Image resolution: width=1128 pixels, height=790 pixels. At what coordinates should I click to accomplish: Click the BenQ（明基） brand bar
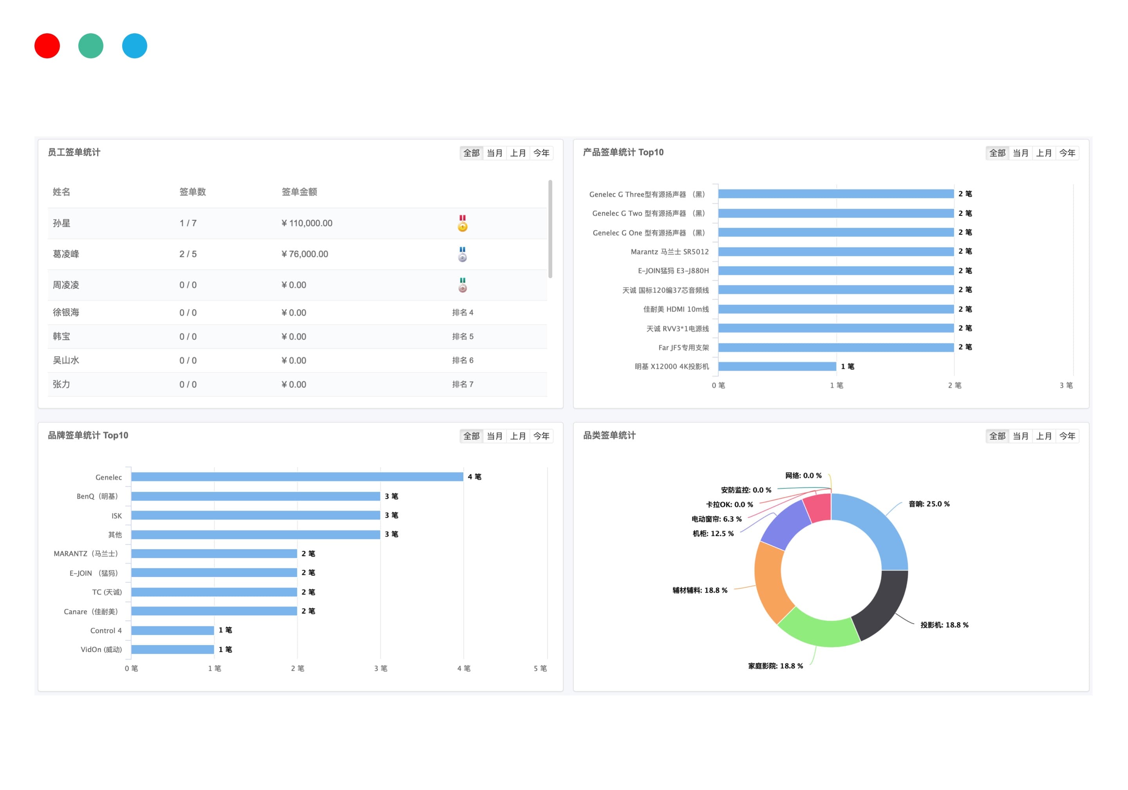coord(255,496)
